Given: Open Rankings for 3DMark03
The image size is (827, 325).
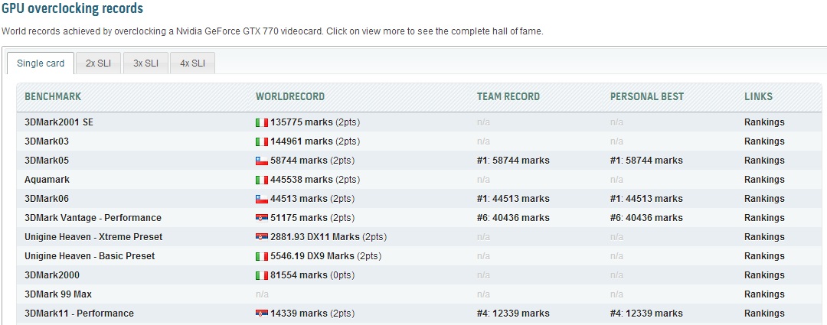Looking at the screenshot, I should click(x=764, y=141).
